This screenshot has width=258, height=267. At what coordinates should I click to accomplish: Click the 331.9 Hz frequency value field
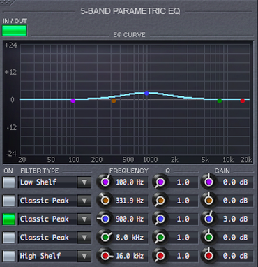click(130, 201)
